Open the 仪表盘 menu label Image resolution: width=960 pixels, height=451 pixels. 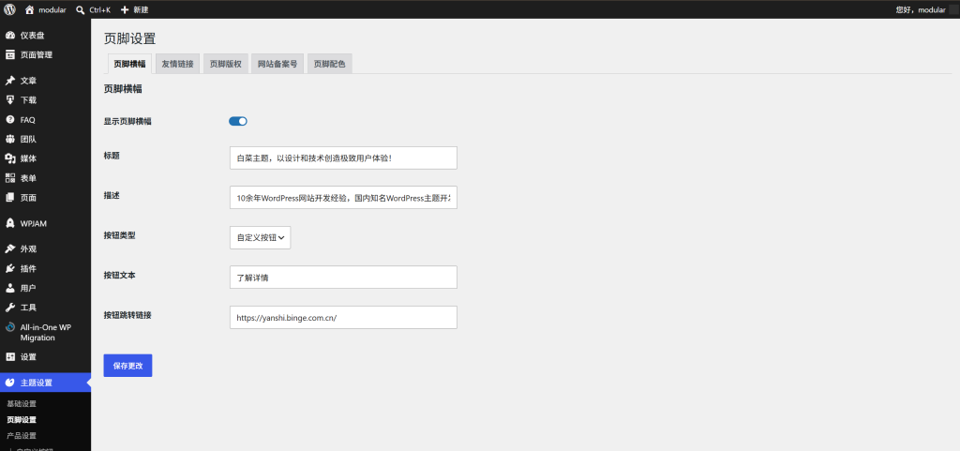33,36
